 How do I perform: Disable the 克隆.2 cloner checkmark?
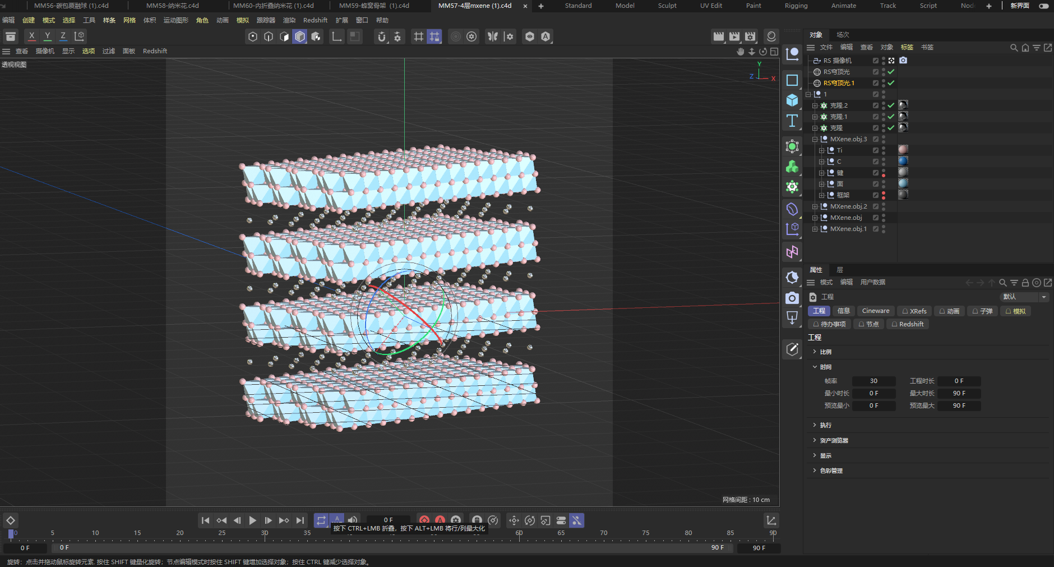tap(891, 105)
